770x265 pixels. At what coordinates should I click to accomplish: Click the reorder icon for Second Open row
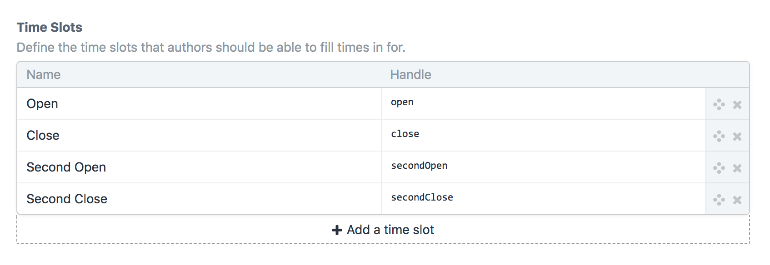(x=719, y=168)
